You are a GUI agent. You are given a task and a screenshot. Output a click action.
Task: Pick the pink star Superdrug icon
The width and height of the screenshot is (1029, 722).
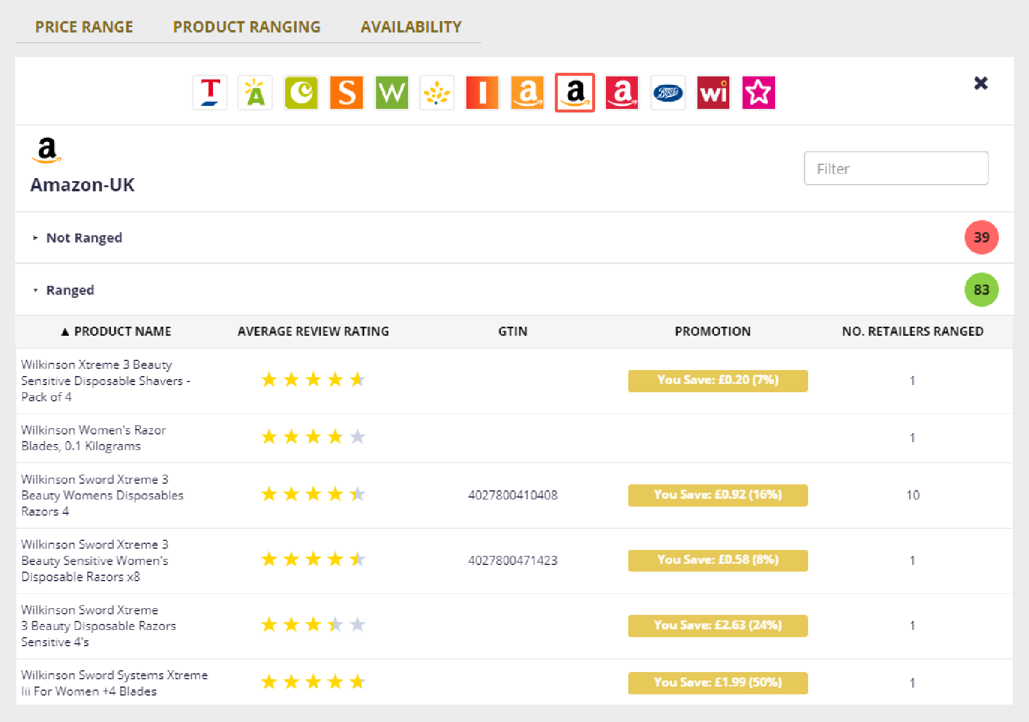(x=759, y=93)
